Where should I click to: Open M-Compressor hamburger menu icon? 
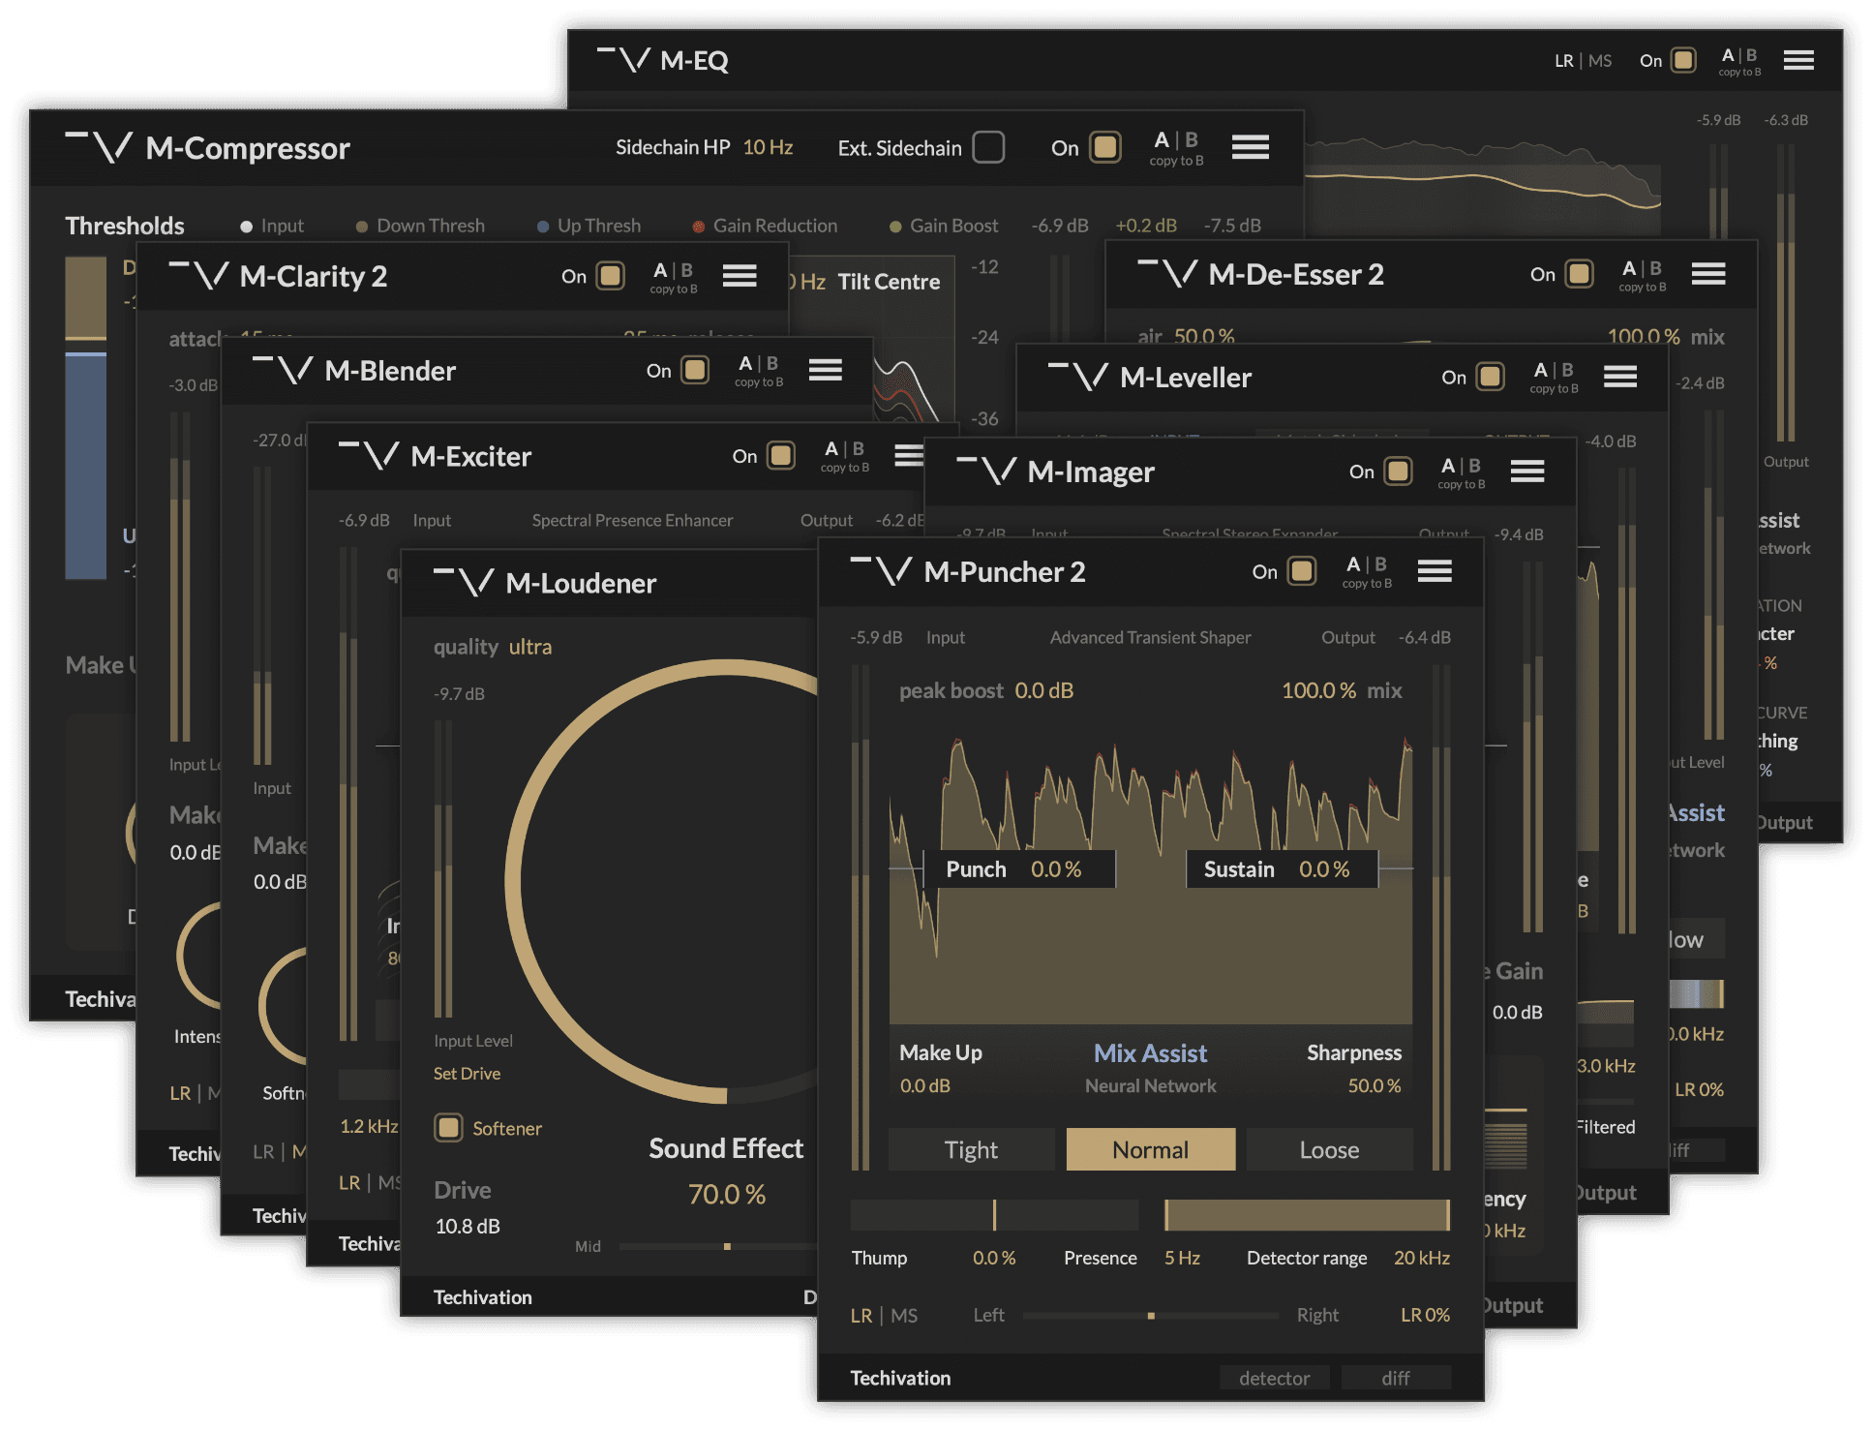[1250, 147]
